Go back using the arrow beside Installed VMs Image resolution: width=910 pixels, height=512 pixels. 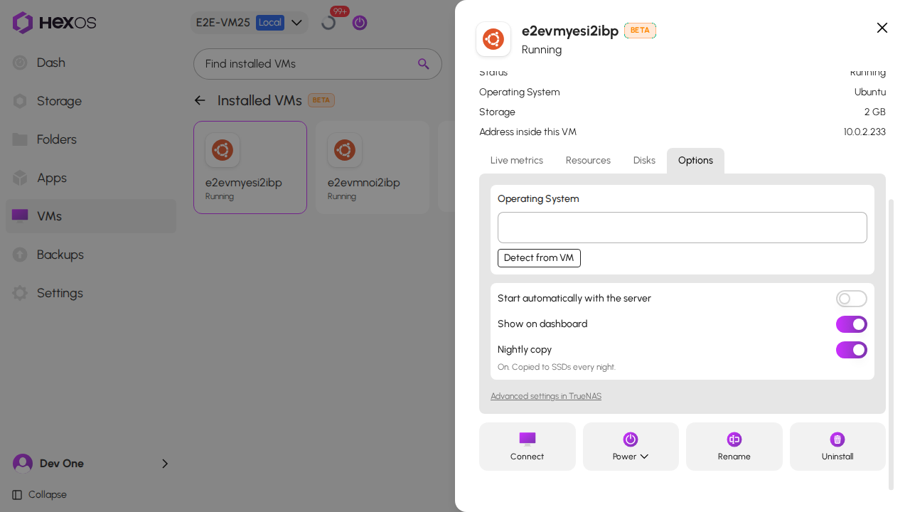coord(200,100)
